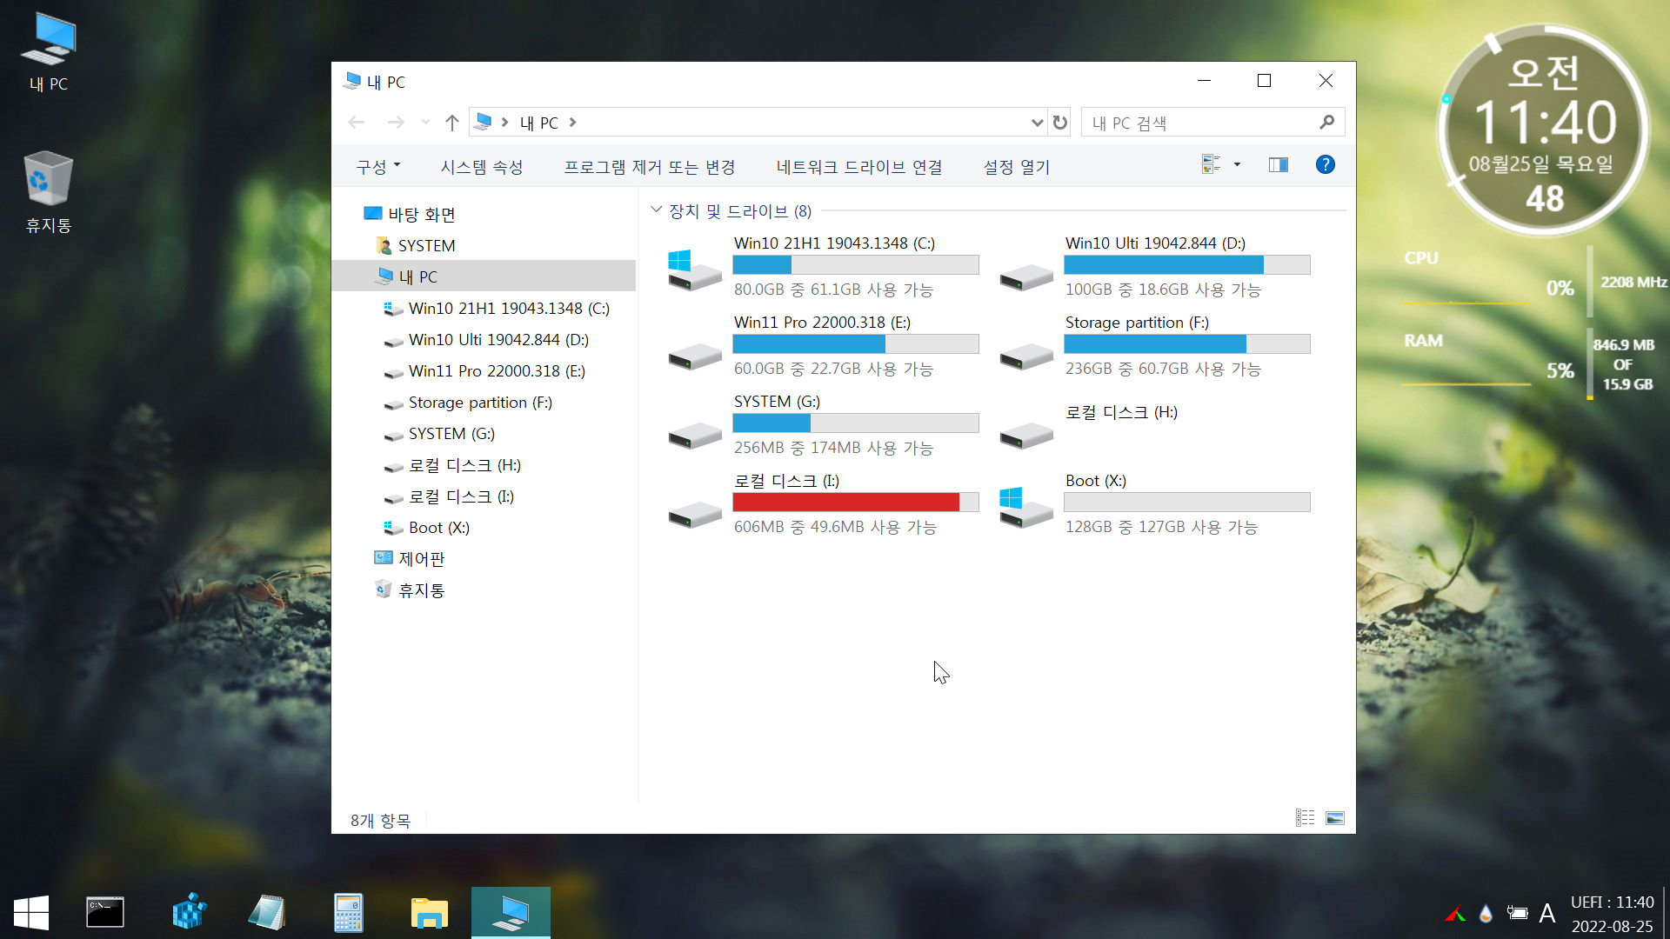The height and width of the screenshot is (939, 1670).
Task: Click 설정 열기 command
Action: tap(1017, 166)
